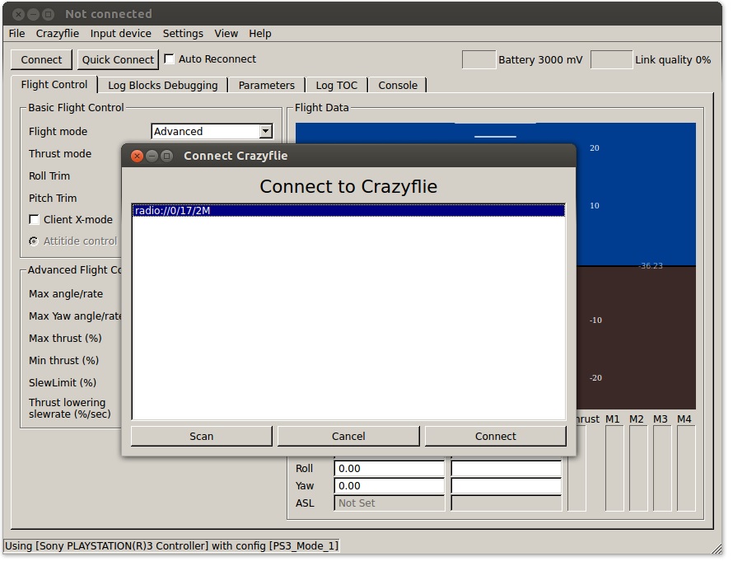Click the ASL field showing Not Set
This screenshot has width=733, height=566.
pyautogui.click(x=389, y=503)
